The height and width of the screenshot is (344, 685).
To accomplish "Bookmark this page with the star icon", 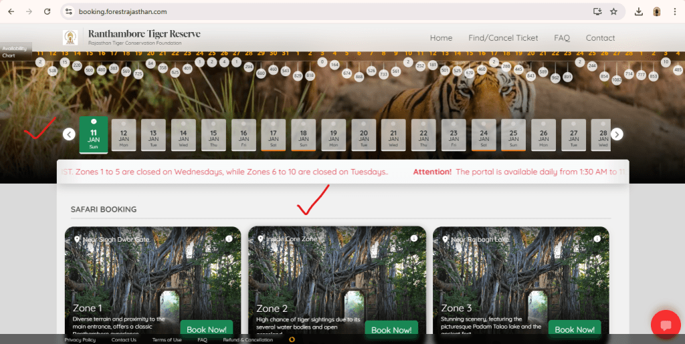I will 613,11.
